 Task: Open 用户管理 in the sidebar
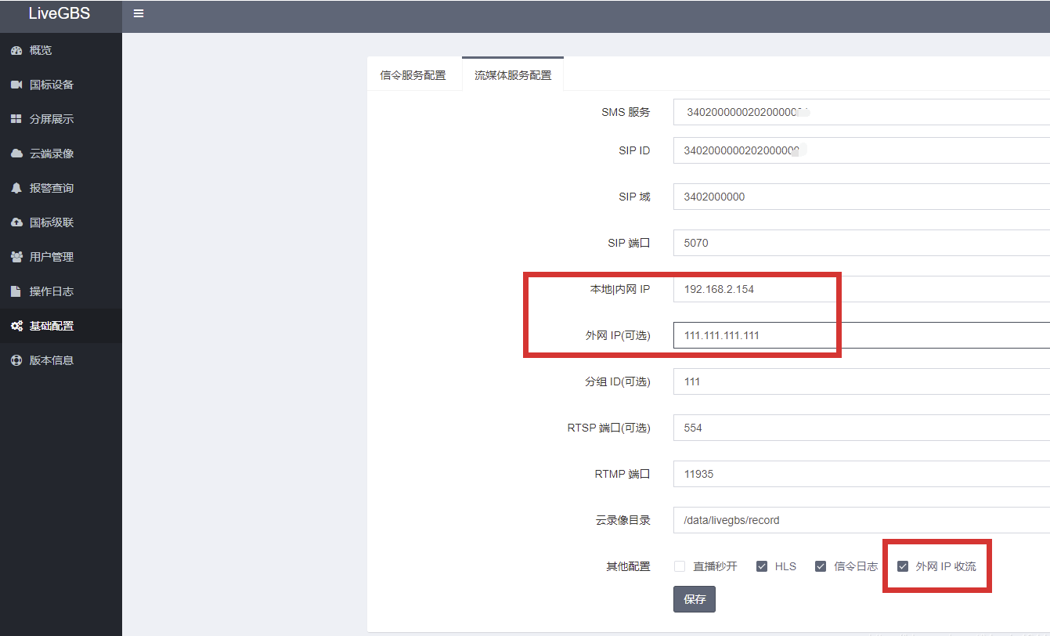point(61,257)
